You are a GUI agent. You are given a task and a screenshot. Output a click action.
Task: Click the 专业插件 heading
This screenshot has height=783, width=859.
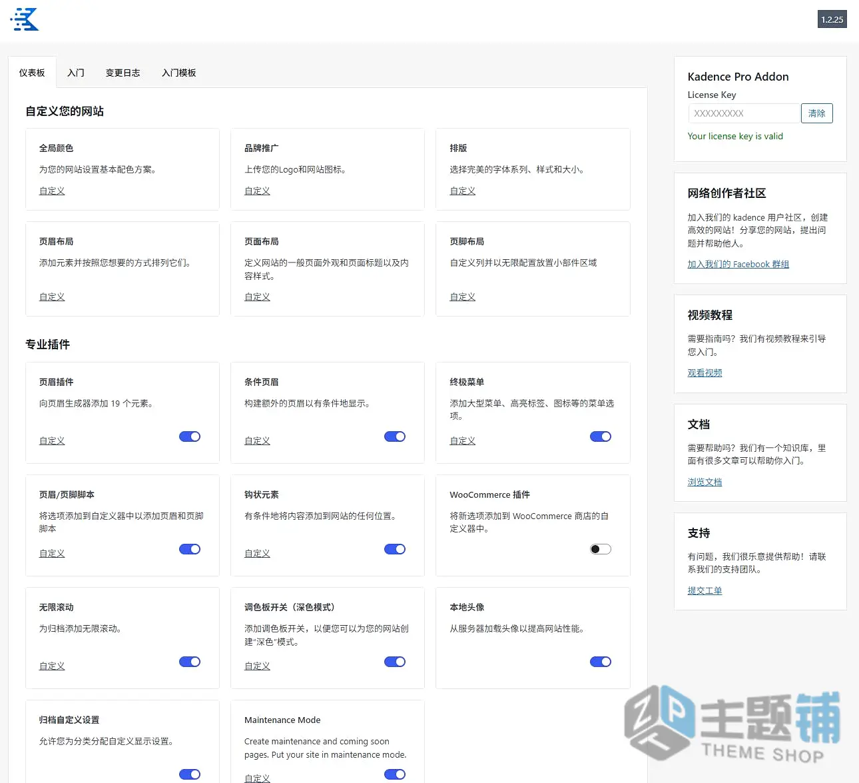point(47,345)
